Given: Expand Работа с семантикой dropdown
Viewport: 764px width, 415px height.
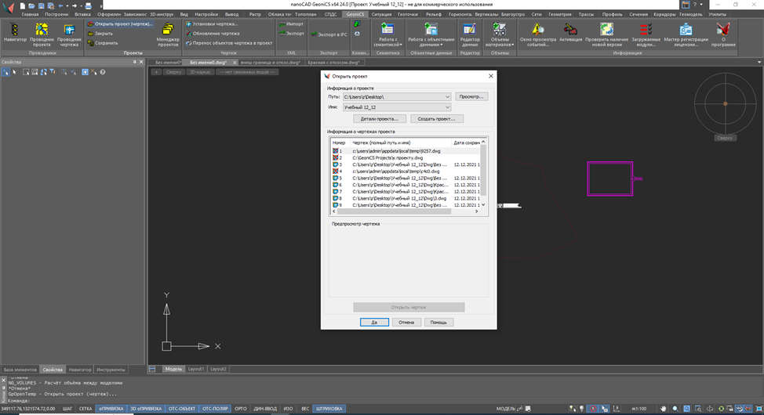Looking at the screenshot, I should coord(387,34).
